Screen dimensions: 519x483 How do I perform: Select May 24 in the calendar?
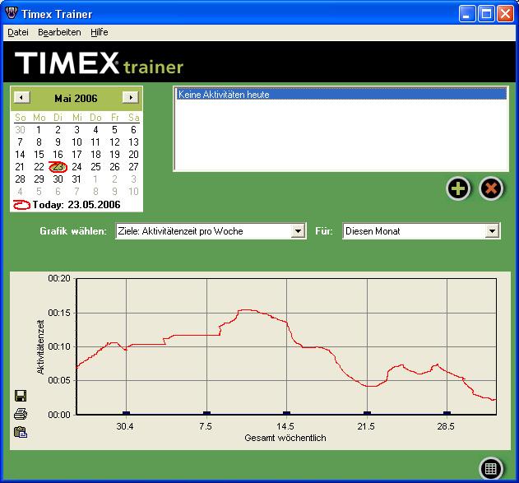pyautogui.click(x=76, y=167)
